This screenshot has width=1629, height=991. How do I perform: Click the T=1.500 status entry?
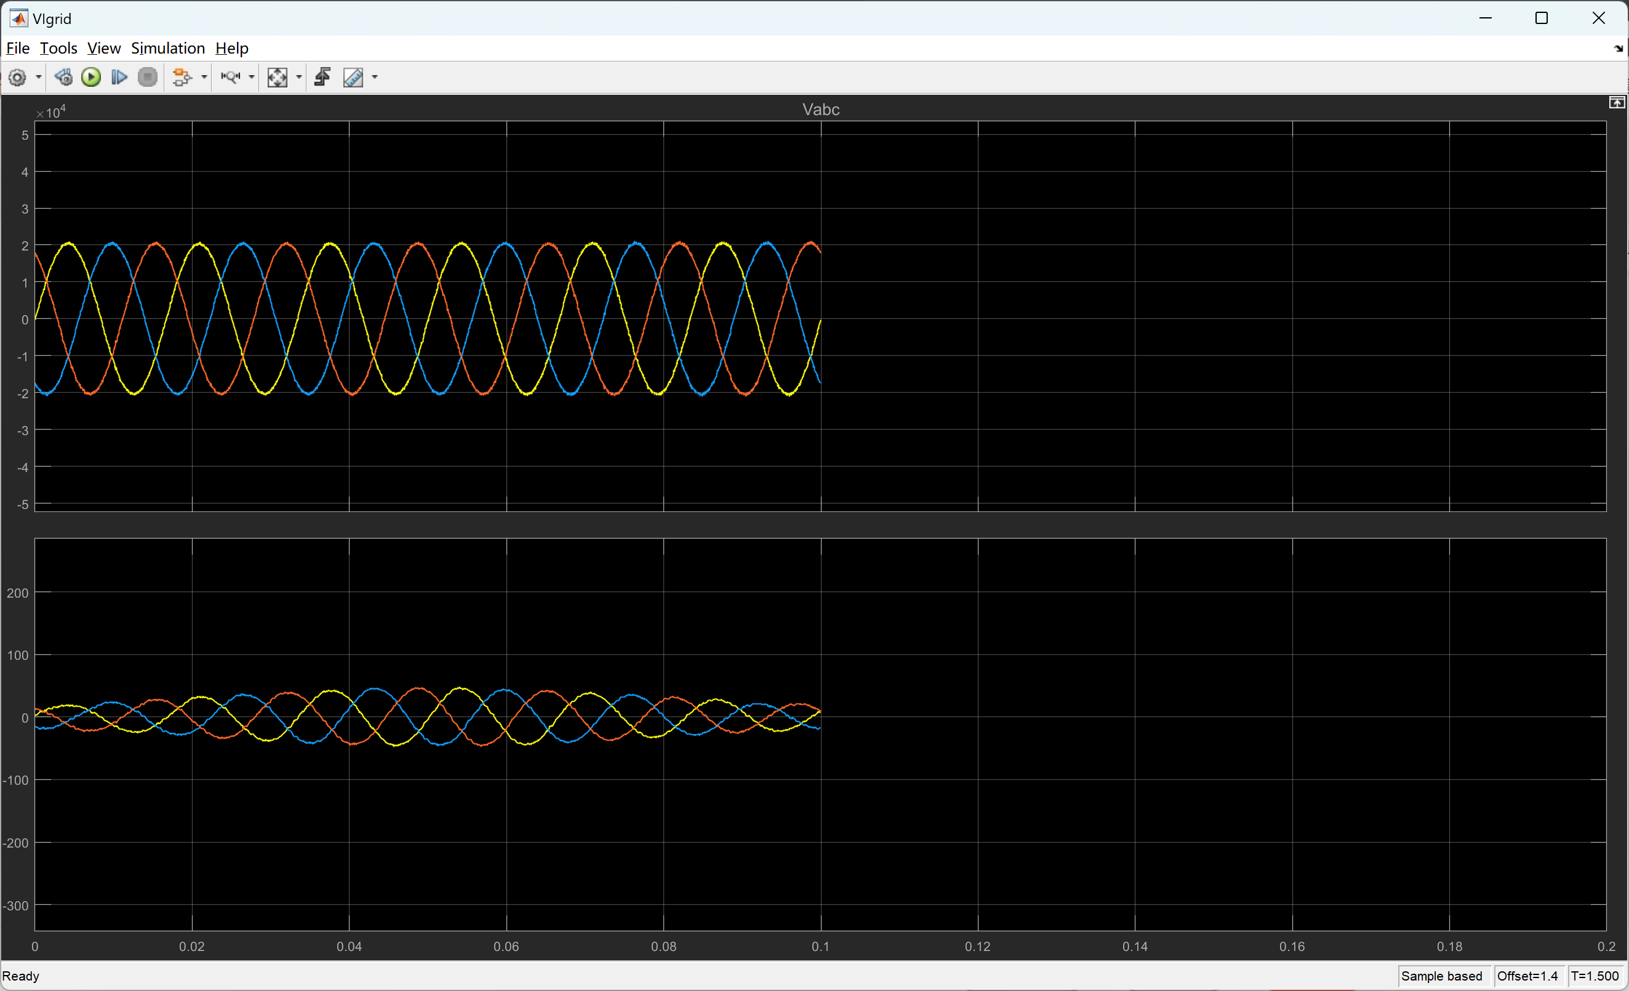coord(1595,976)
